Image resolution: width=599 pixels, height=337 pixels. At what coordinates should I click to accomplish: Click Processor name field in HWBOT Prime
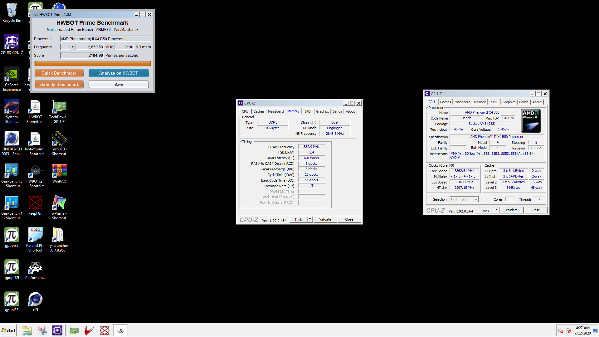point(105,39)
